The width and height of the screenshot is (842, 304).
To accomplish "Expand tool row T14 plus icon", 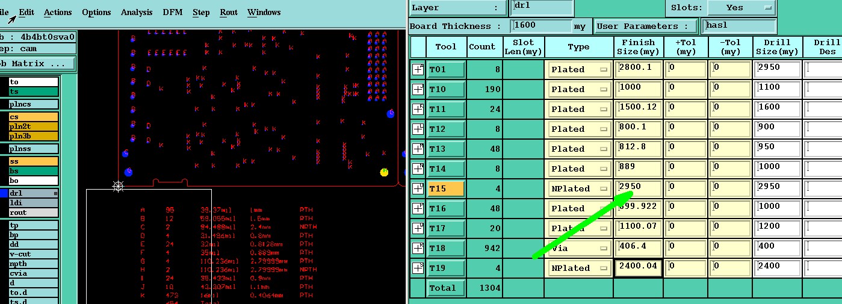I will pos(418,169).
